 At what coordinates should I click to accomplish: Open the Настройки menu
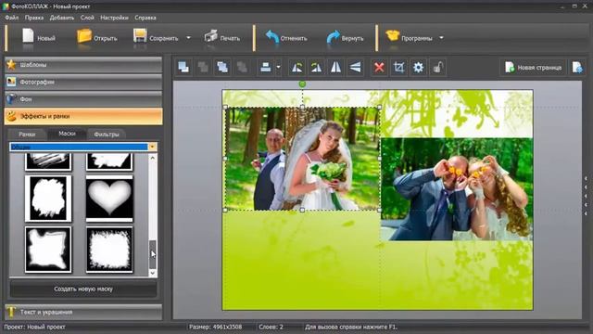pyautogui.click(x=114, y=18)
